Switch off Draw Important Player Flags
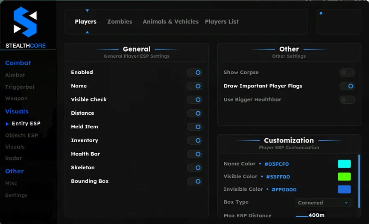This screenshot has width=369, height=224. pyautogui.click(x=347, y=86)
